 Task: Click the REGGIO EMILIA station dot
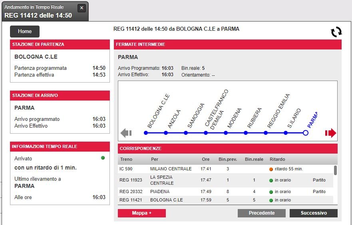tap(266, 133)
